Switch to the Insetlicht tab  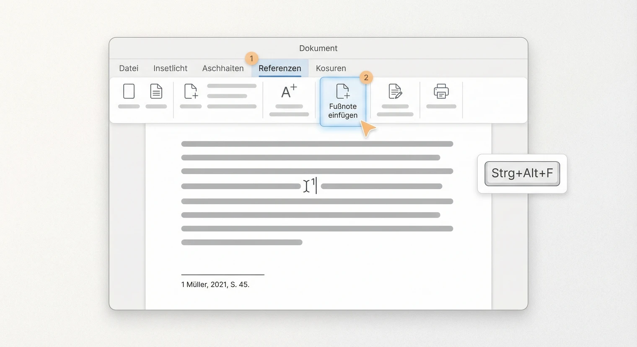coord(170,68)
